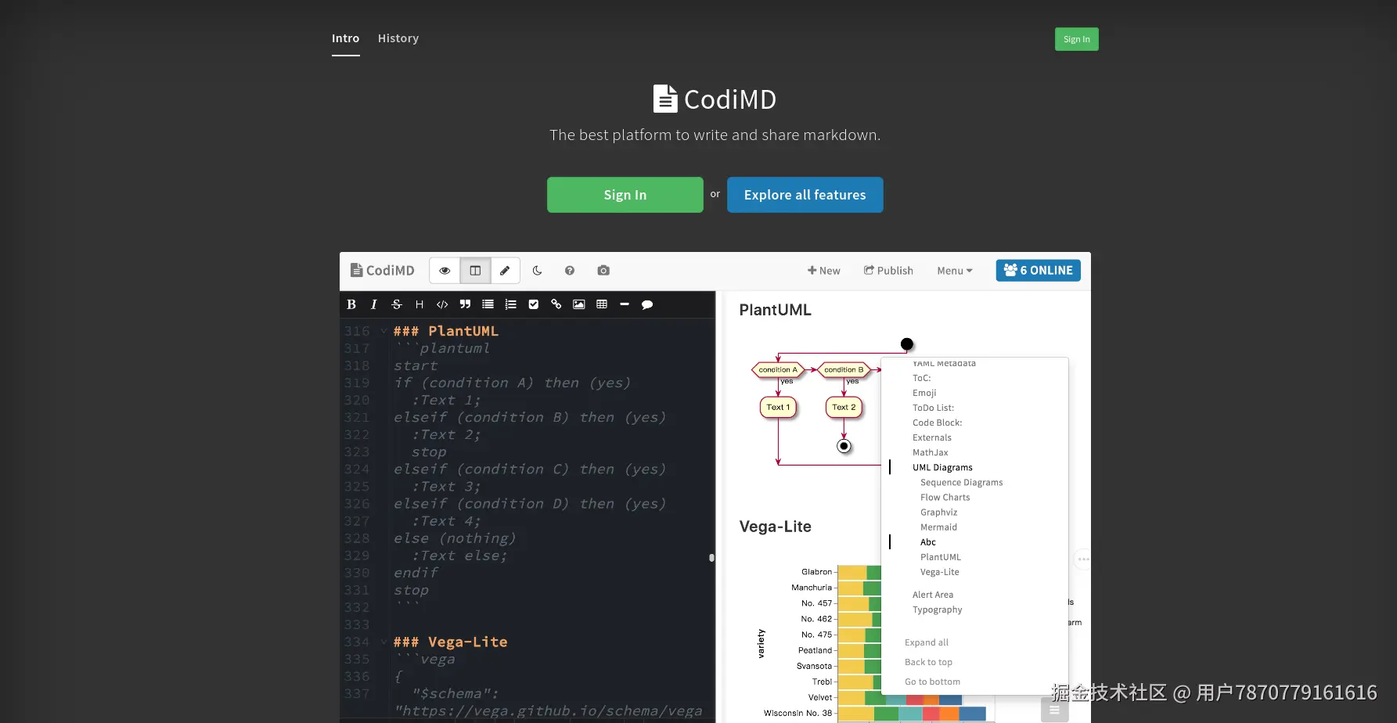Open the Menu dropdown in navbar
The height and width of the screenshot is (723, 1397).
[955, 271]
